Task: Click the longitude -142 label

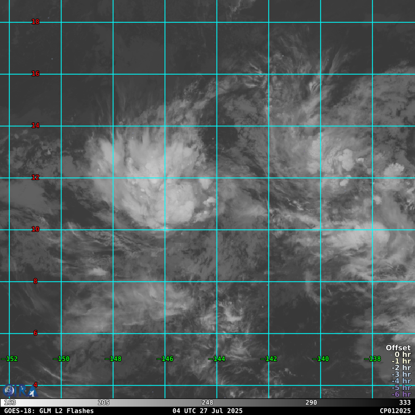Action: click(x=269, y=359)
